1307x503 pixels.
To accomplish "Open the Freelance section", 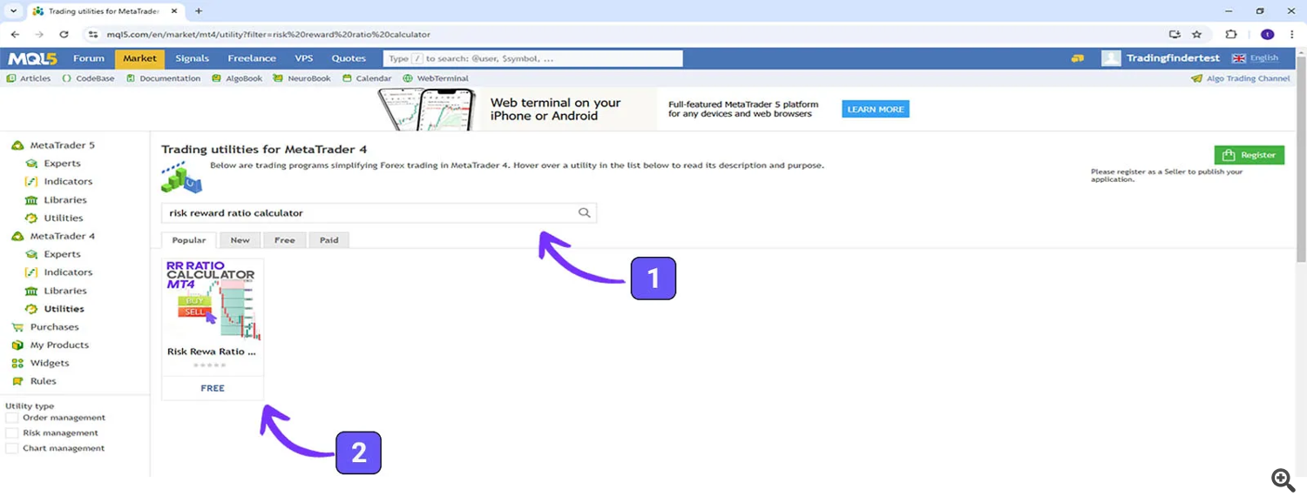I will click(252, 58).
